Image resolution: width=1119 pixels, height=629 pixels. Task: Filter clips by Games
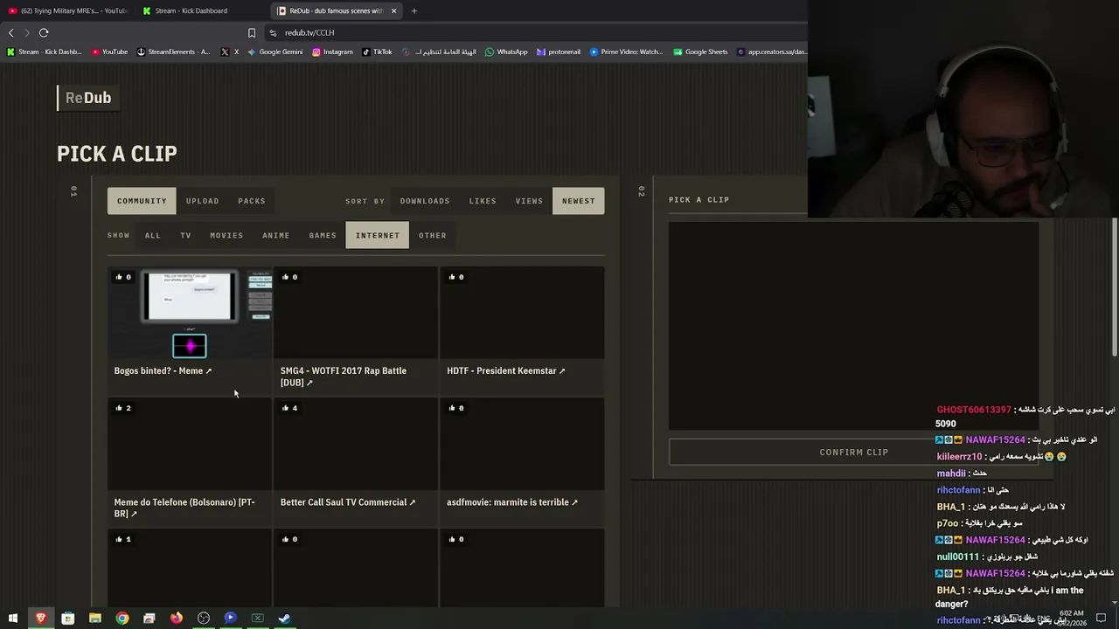[x=323, y=235]
